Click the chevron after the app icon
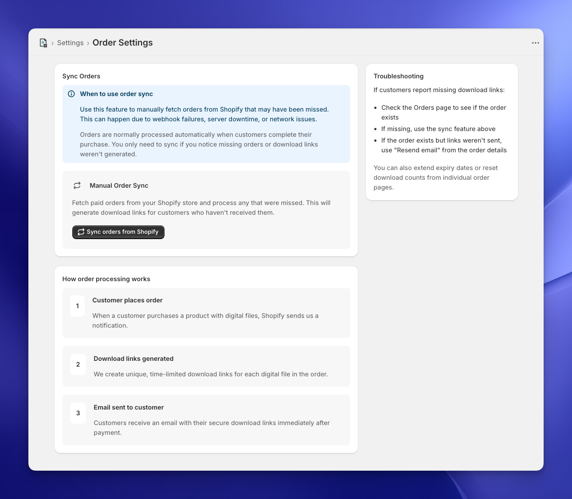The image size is (572, 499). pos(52,43)
